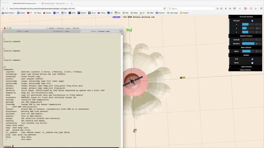Open the YT bookmark
The height and width of the screenshot is (148, 264).
(30, 13)
